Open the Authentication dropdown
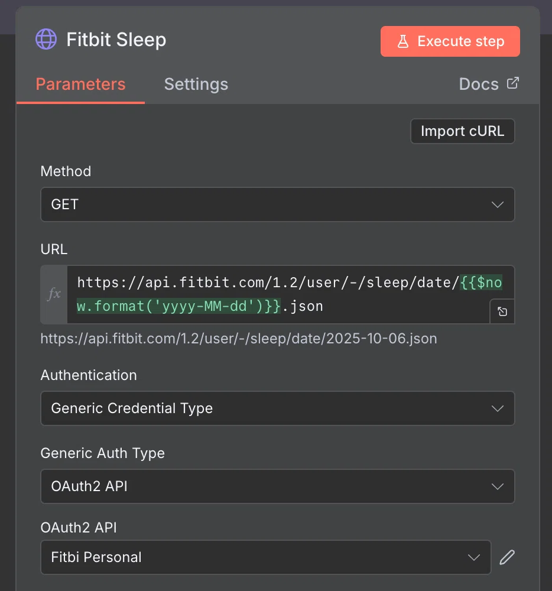 click(x=277, y=408)
